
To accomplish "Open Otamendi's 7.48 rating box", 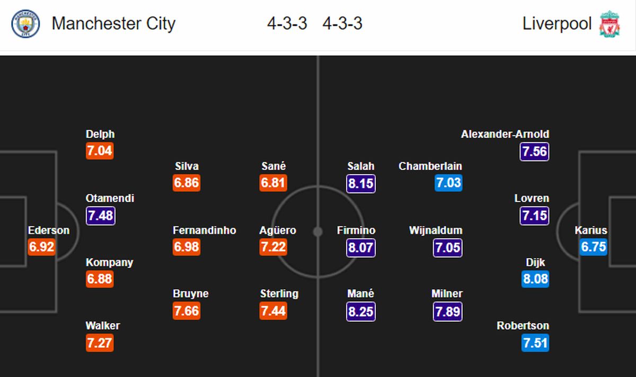I will 100,216.
